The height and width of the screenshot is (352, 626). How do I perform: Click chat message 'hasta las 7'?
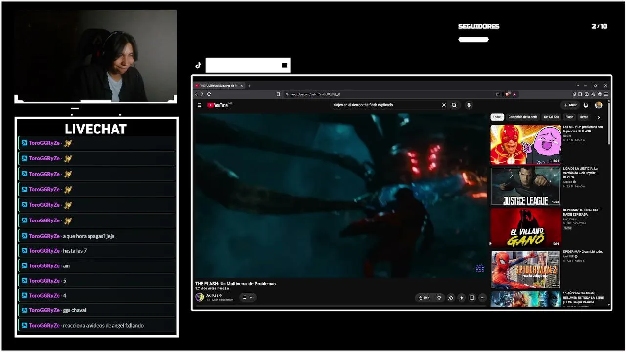point(75,251)
